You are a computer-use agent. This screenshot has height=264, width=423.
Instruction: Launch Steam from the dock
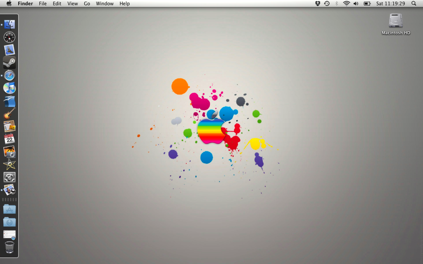[x=10, y=63]
